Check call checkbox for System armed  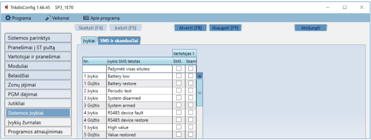tap(191, 105)
